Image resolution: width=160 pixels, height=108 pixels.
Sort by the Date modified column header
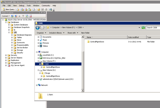click(133, 37)
